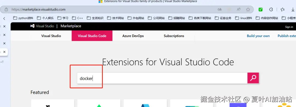The width and height of the screenshot is (296, 107).
Task: Click the Extensions for Visual Studio Code heading
Action: click(x=168, y=62)
